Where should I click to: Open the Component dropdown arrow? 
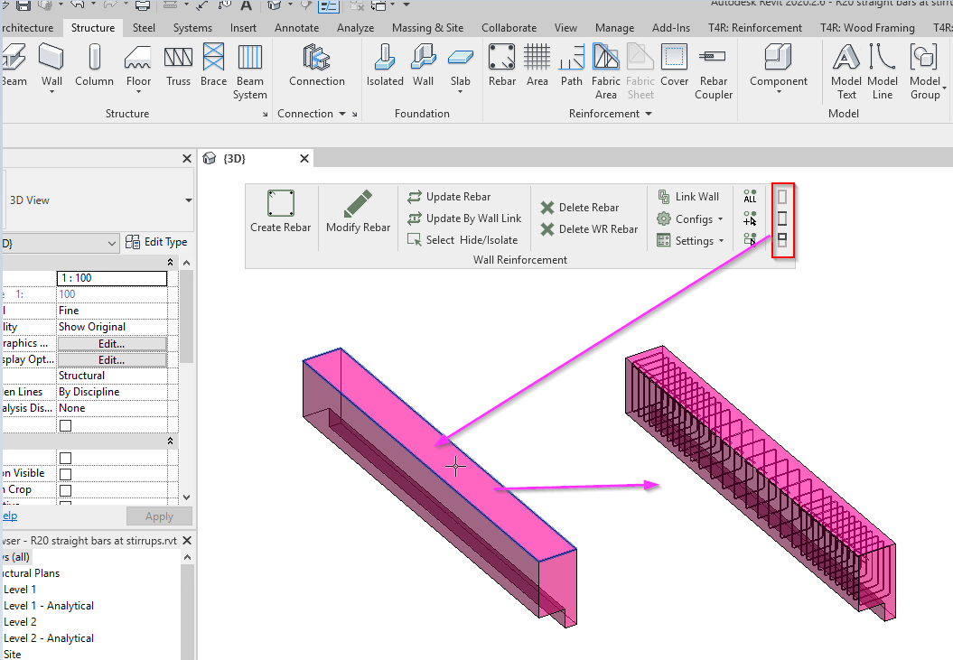click(x=779, y=92)
